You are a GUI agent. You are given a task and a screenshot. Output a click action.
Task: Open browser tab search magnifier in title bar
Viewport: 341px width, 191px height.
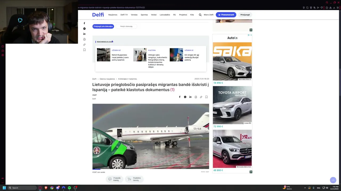(x=327, y=2)
